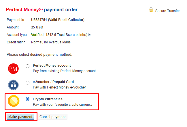Click the yellow crypto coin icon
The height and width of the screenshot is (127, 187).
pos(14,101)
